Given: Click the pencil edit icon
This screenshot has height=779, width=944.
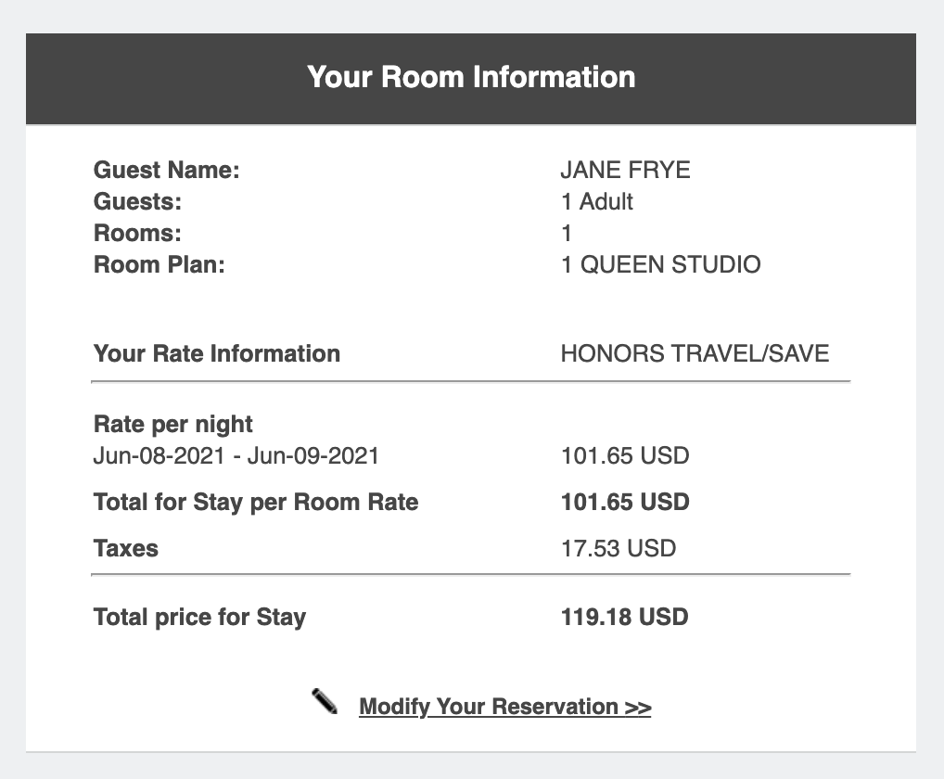Looking at the screenshot, I should click(325, 701).
